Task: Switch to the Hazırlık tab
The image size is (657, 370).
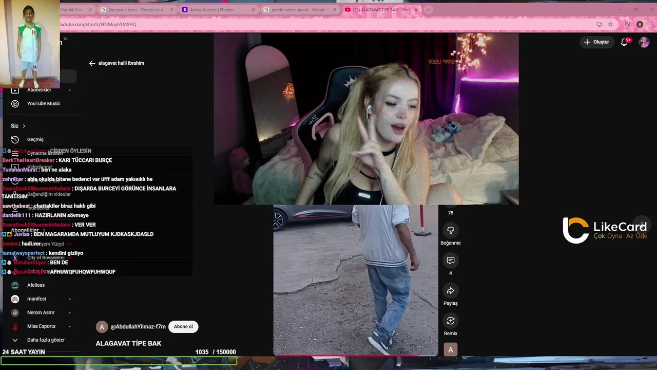Action: (x=74, y=10)
